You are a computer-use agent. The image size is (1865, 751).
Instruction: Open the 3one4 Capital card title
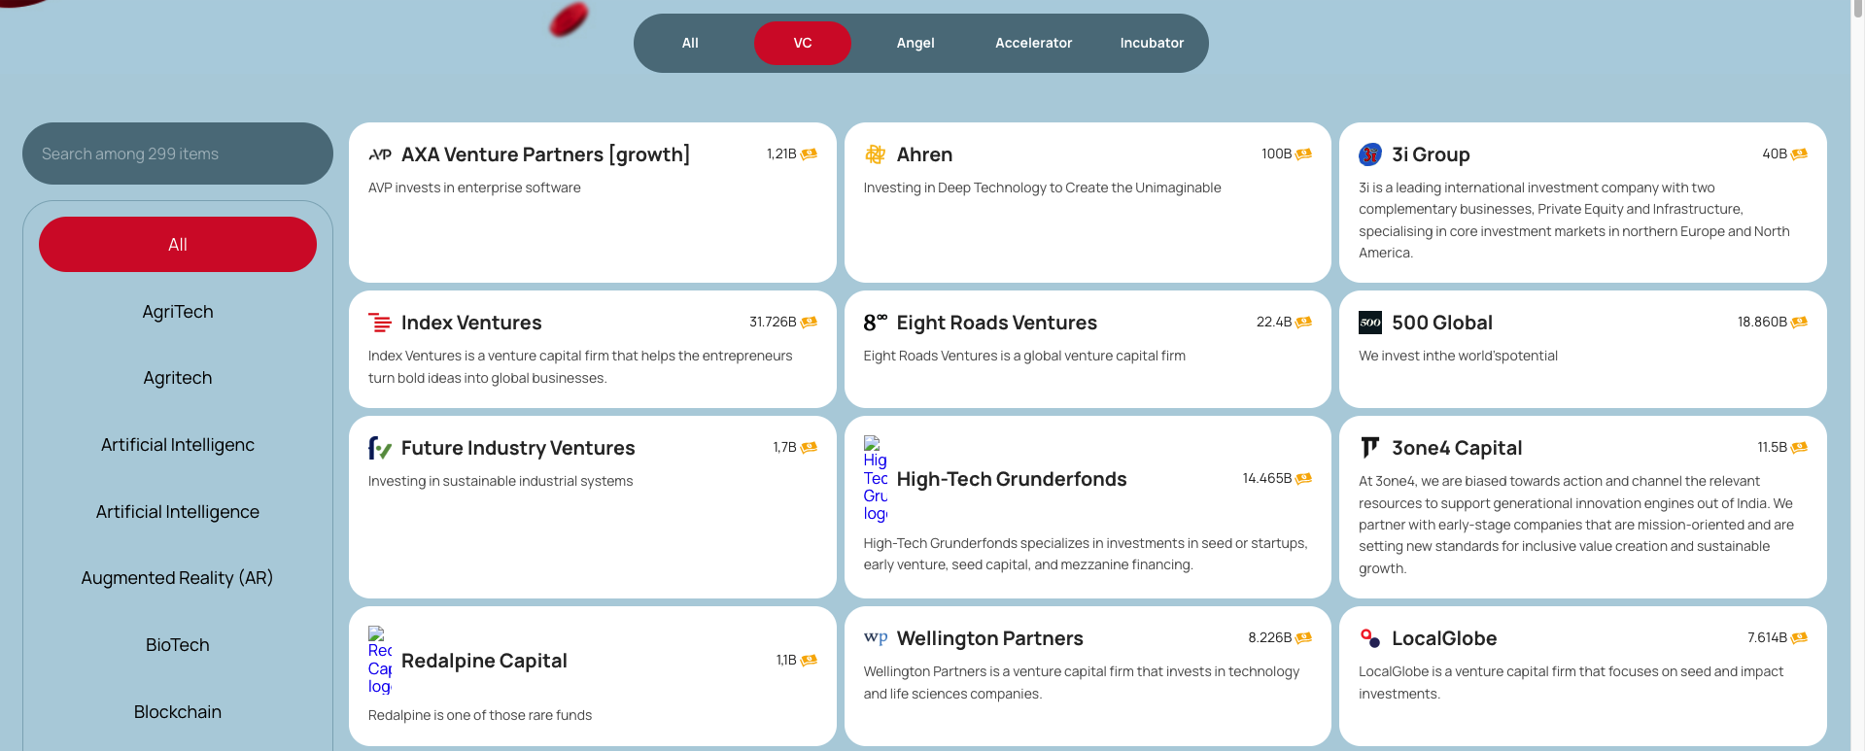1457,448
